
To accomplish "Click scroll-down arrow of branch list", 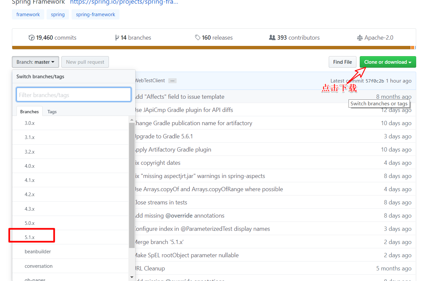I will pos(132,277).
